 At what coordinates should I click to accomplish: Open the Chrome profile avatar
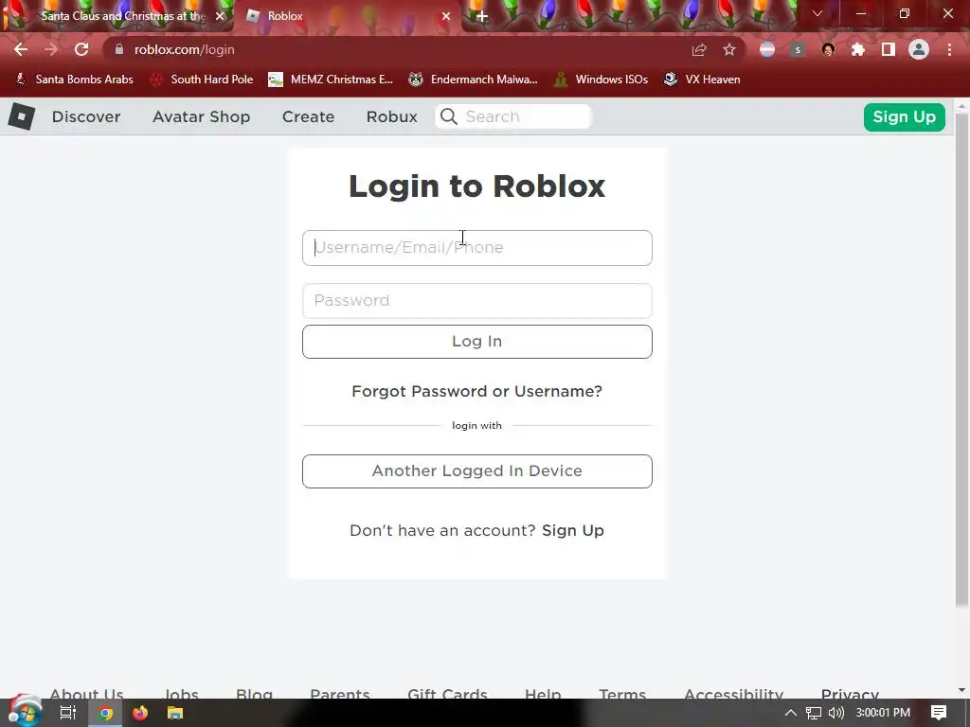pos(919,49)
